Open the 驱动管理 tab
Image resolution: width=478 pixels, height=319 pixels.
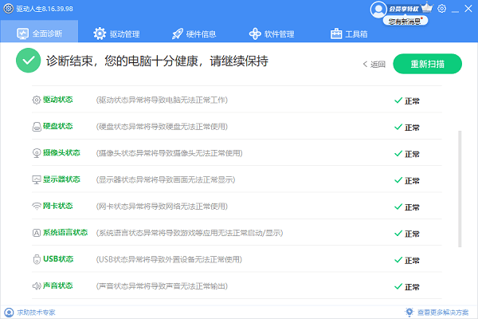[x=116, y=33]
